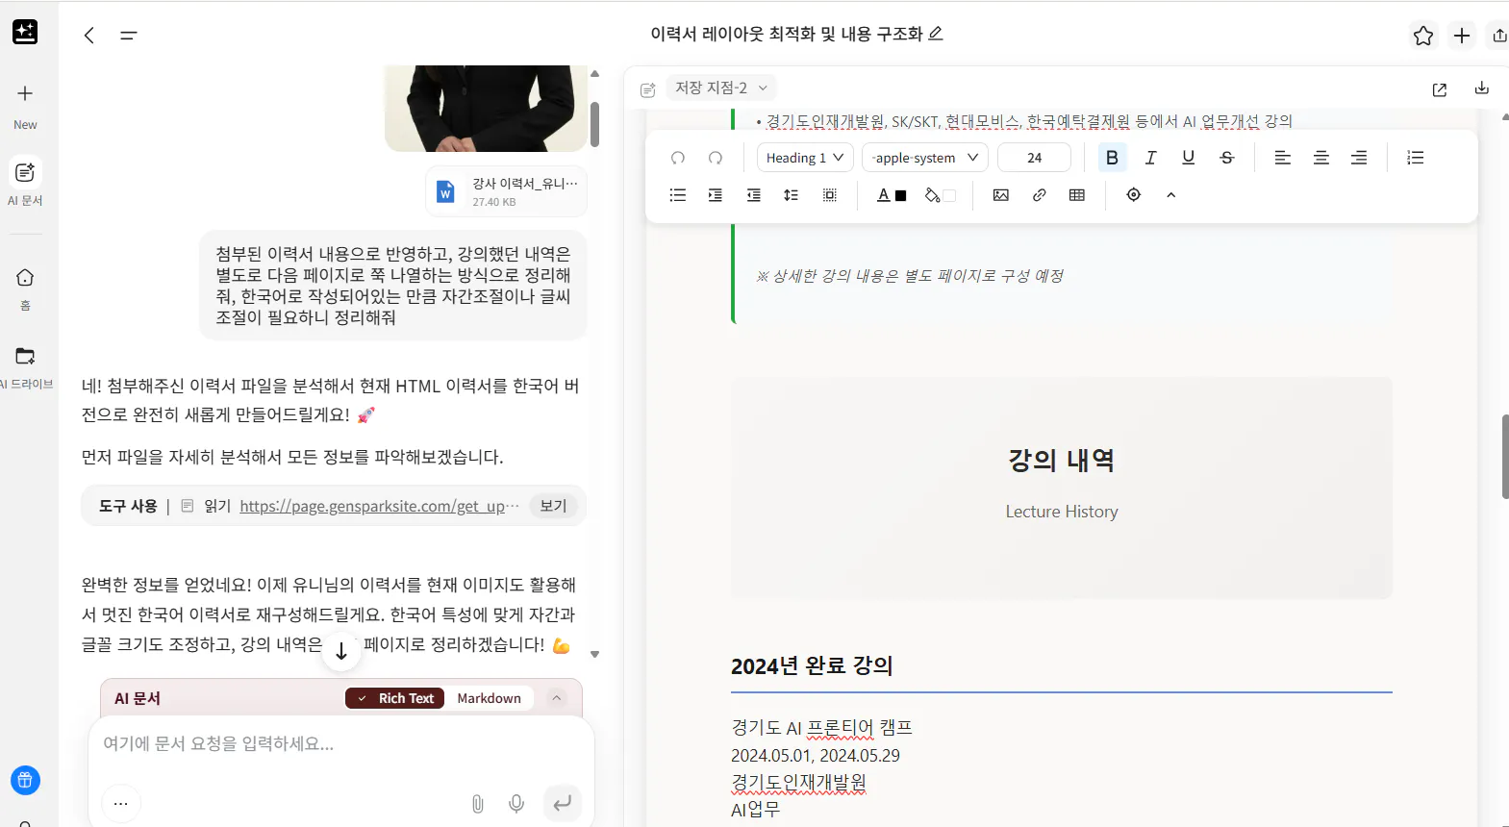Screen dimensions: 1509x827
Task: Click the chat panel scroll-down arrow
Action: point(594,655)
